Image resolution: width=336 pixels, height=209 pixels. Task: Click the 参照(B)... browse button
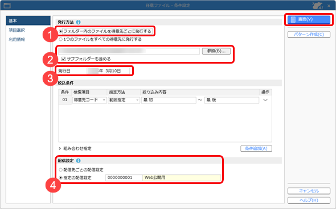(x=216, y=51)
